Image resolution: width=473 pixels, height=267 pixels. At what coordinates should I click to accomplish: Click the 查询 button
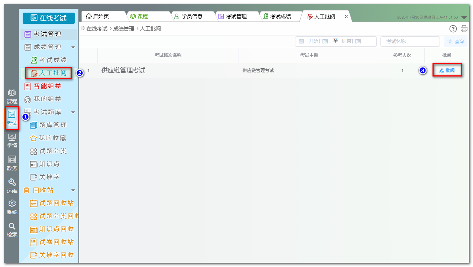456,42
